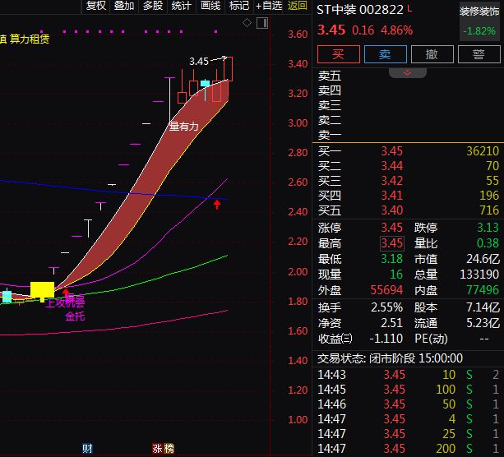This screenshot has width=504, height=457.
Task: Click the diamond marker icon above the chart
Action: (x=247, y=23)
